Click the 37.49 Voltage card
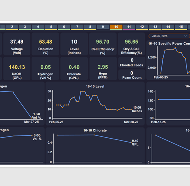The width and height of the screenshot is (190, 186). pos(17,44)
